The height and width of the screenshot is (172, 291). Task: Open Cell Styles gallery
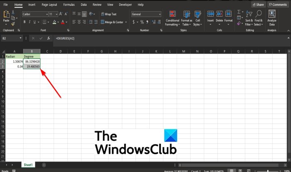(197, 18)
